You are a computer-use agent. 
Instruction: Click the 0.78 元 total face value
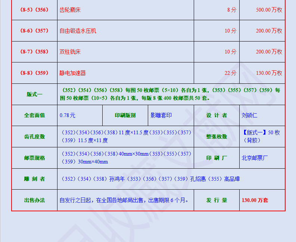[67, 116]
